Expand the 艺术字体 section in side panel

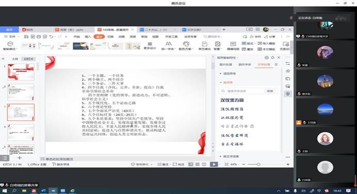click(226, 82)
